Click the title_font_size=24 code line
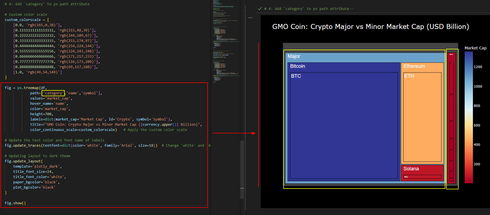Screen dimensions: 490x215 pos(33,172)
